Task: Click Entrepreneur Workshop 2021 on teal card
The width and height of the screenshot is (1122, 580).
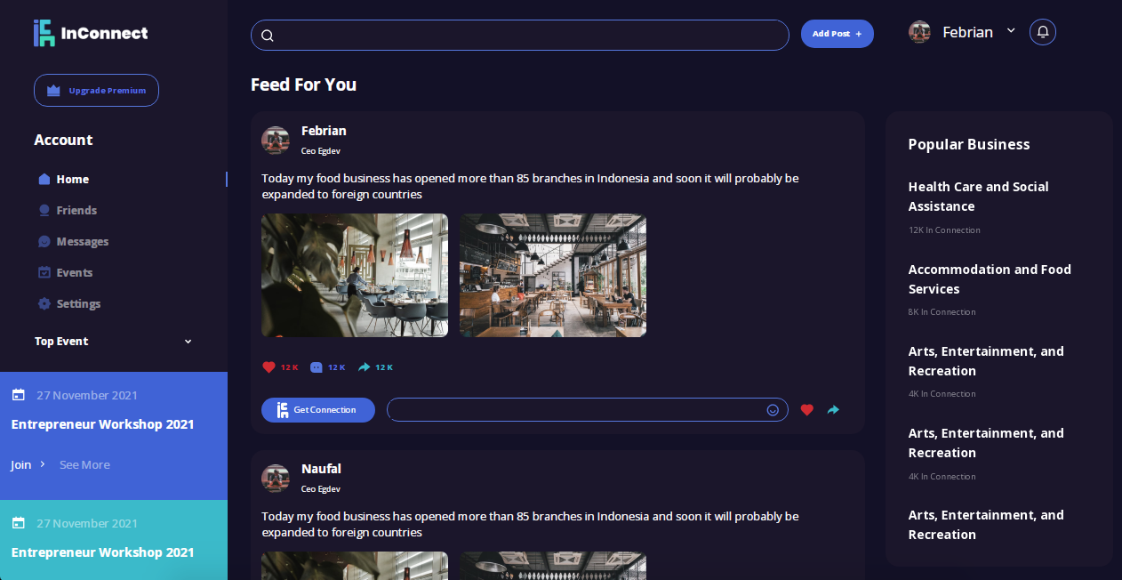Action: (102, 552)
